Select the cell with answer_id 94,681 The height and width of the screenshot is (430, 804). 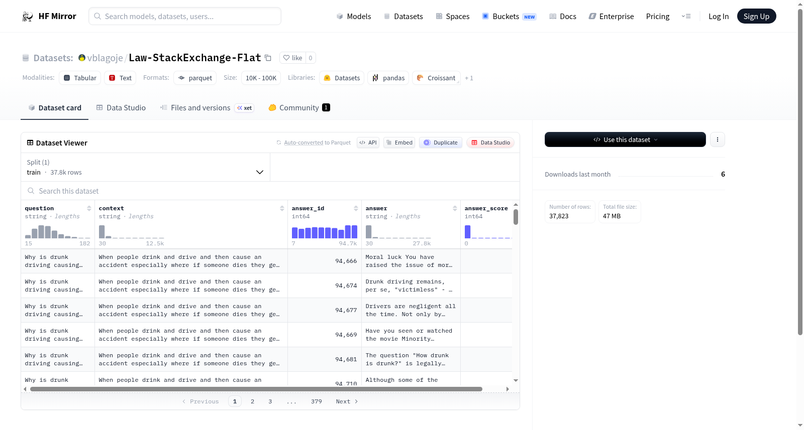tap(325, 359)
